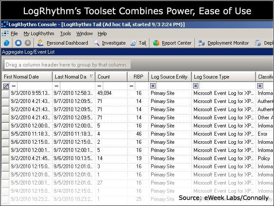Click First Normal Date filter input field
Image resolution: width=274 pixels, height=206 pixels.
pyautogui.click(x=35, y=86)
